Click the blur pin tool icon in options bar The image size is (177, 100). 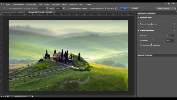(x=4, y=8)
